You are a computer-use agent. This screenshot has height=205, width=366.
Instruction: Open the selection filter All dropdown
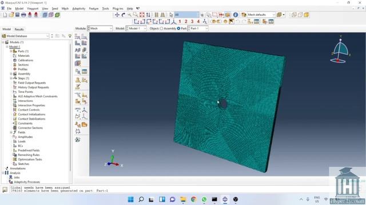coord(187,15)
